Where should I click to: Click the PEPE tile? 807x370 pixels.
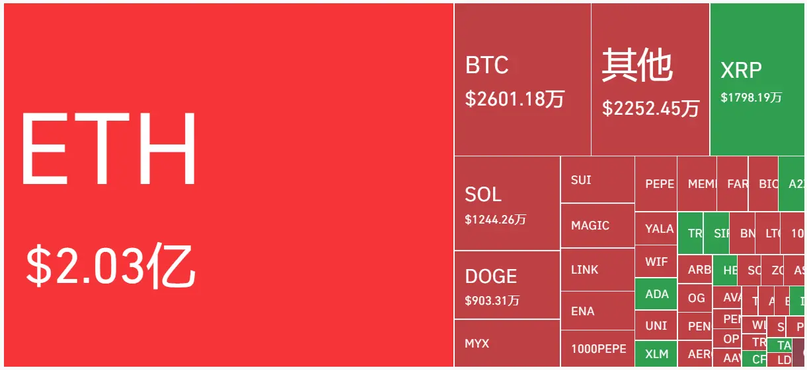pos(656,184)
